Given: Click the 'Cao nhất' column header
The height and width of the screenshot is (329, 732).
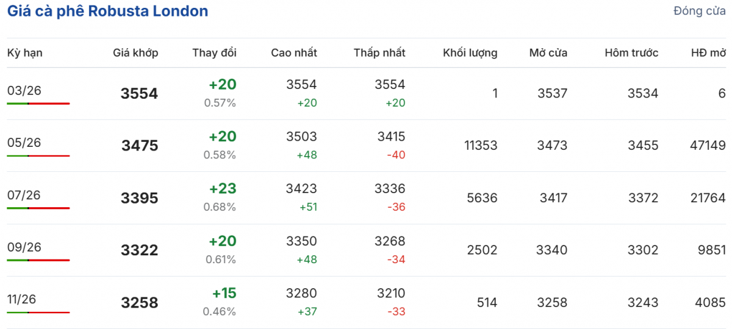Looking at the screenshot, I should 294,53.
